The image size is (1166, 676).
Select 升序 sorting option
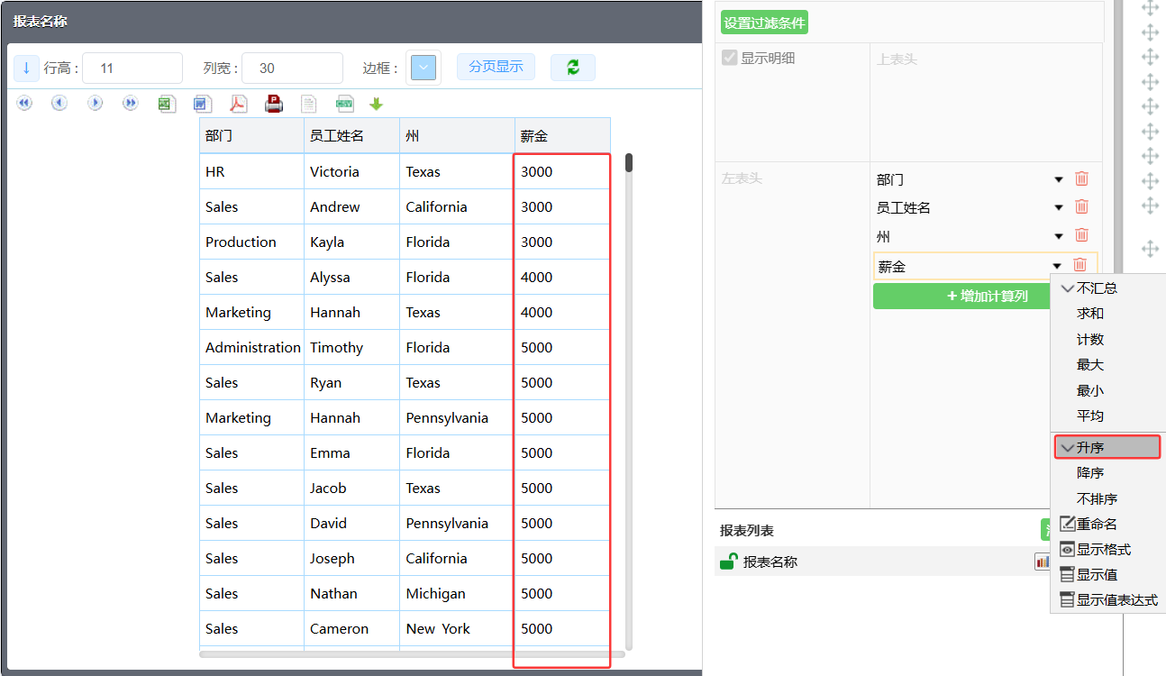point(1107,447)
